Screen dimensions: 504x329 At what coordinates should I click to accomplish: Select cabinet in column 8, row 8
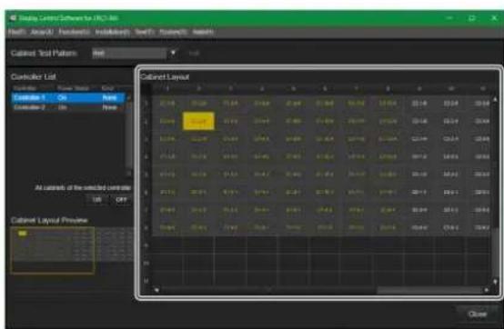coord(388,227)
